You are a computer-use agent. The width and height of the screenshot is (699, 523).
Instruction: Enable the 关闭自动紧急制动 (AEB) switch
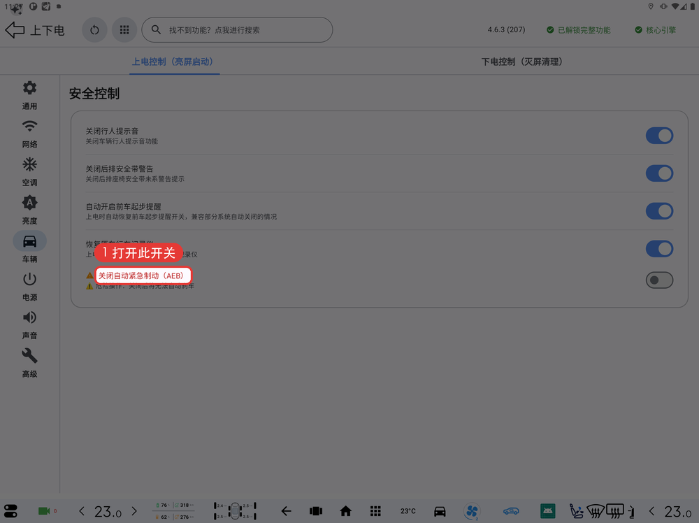(x=659, y=280)
